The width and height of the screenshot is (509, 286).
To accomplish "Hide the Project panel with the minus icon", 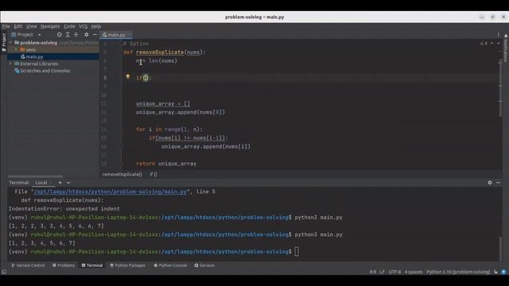I will coord(95,35).
